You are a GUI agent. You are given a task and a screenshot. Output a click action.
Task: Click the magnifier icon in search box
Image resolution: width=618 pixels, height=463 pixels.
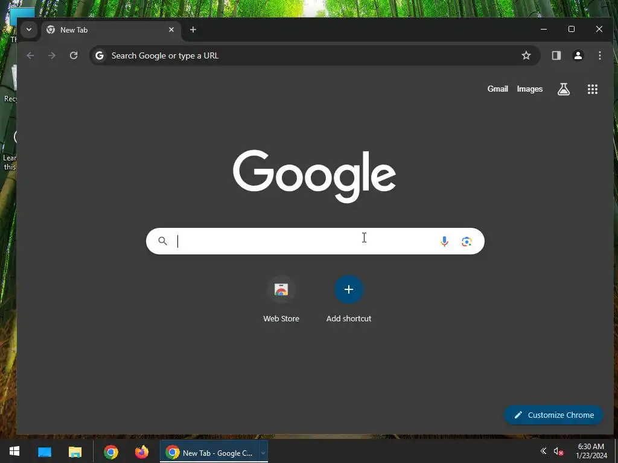162,241
